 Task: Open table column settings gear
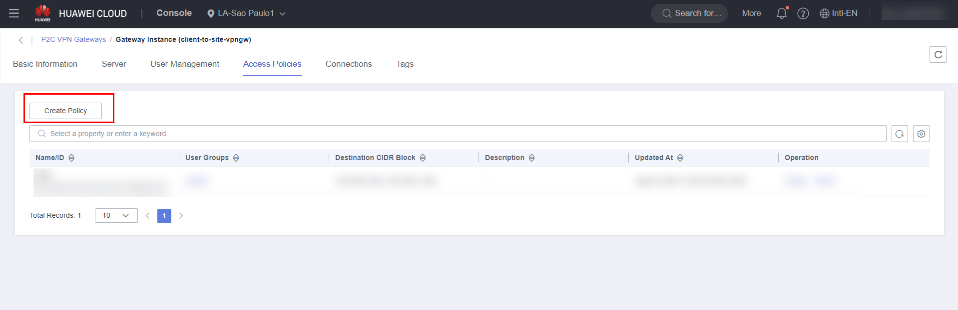coord(921,134)
